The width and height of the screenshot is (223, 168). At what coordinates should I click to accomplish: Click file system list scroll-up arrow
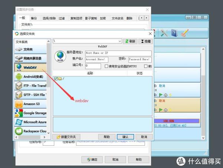coord(48,41)
